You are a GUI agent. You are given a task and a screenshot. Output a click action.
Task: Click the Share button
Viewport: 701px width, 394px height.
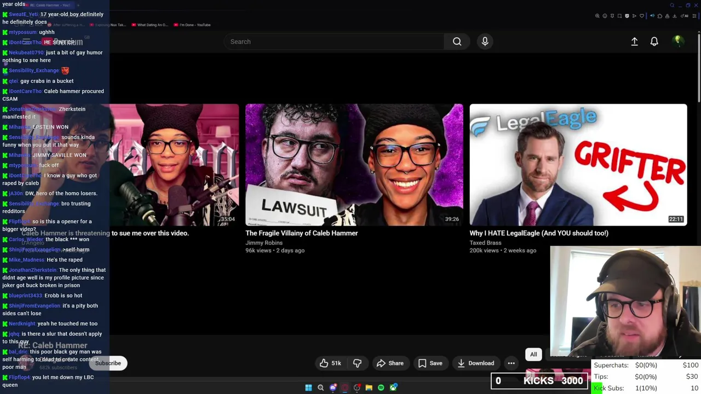point(390,363)
